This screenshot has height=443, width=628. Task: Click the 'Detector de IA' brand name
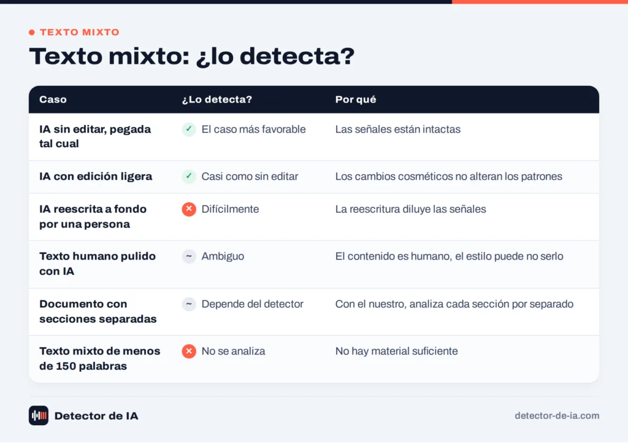(x=96, y=416)
